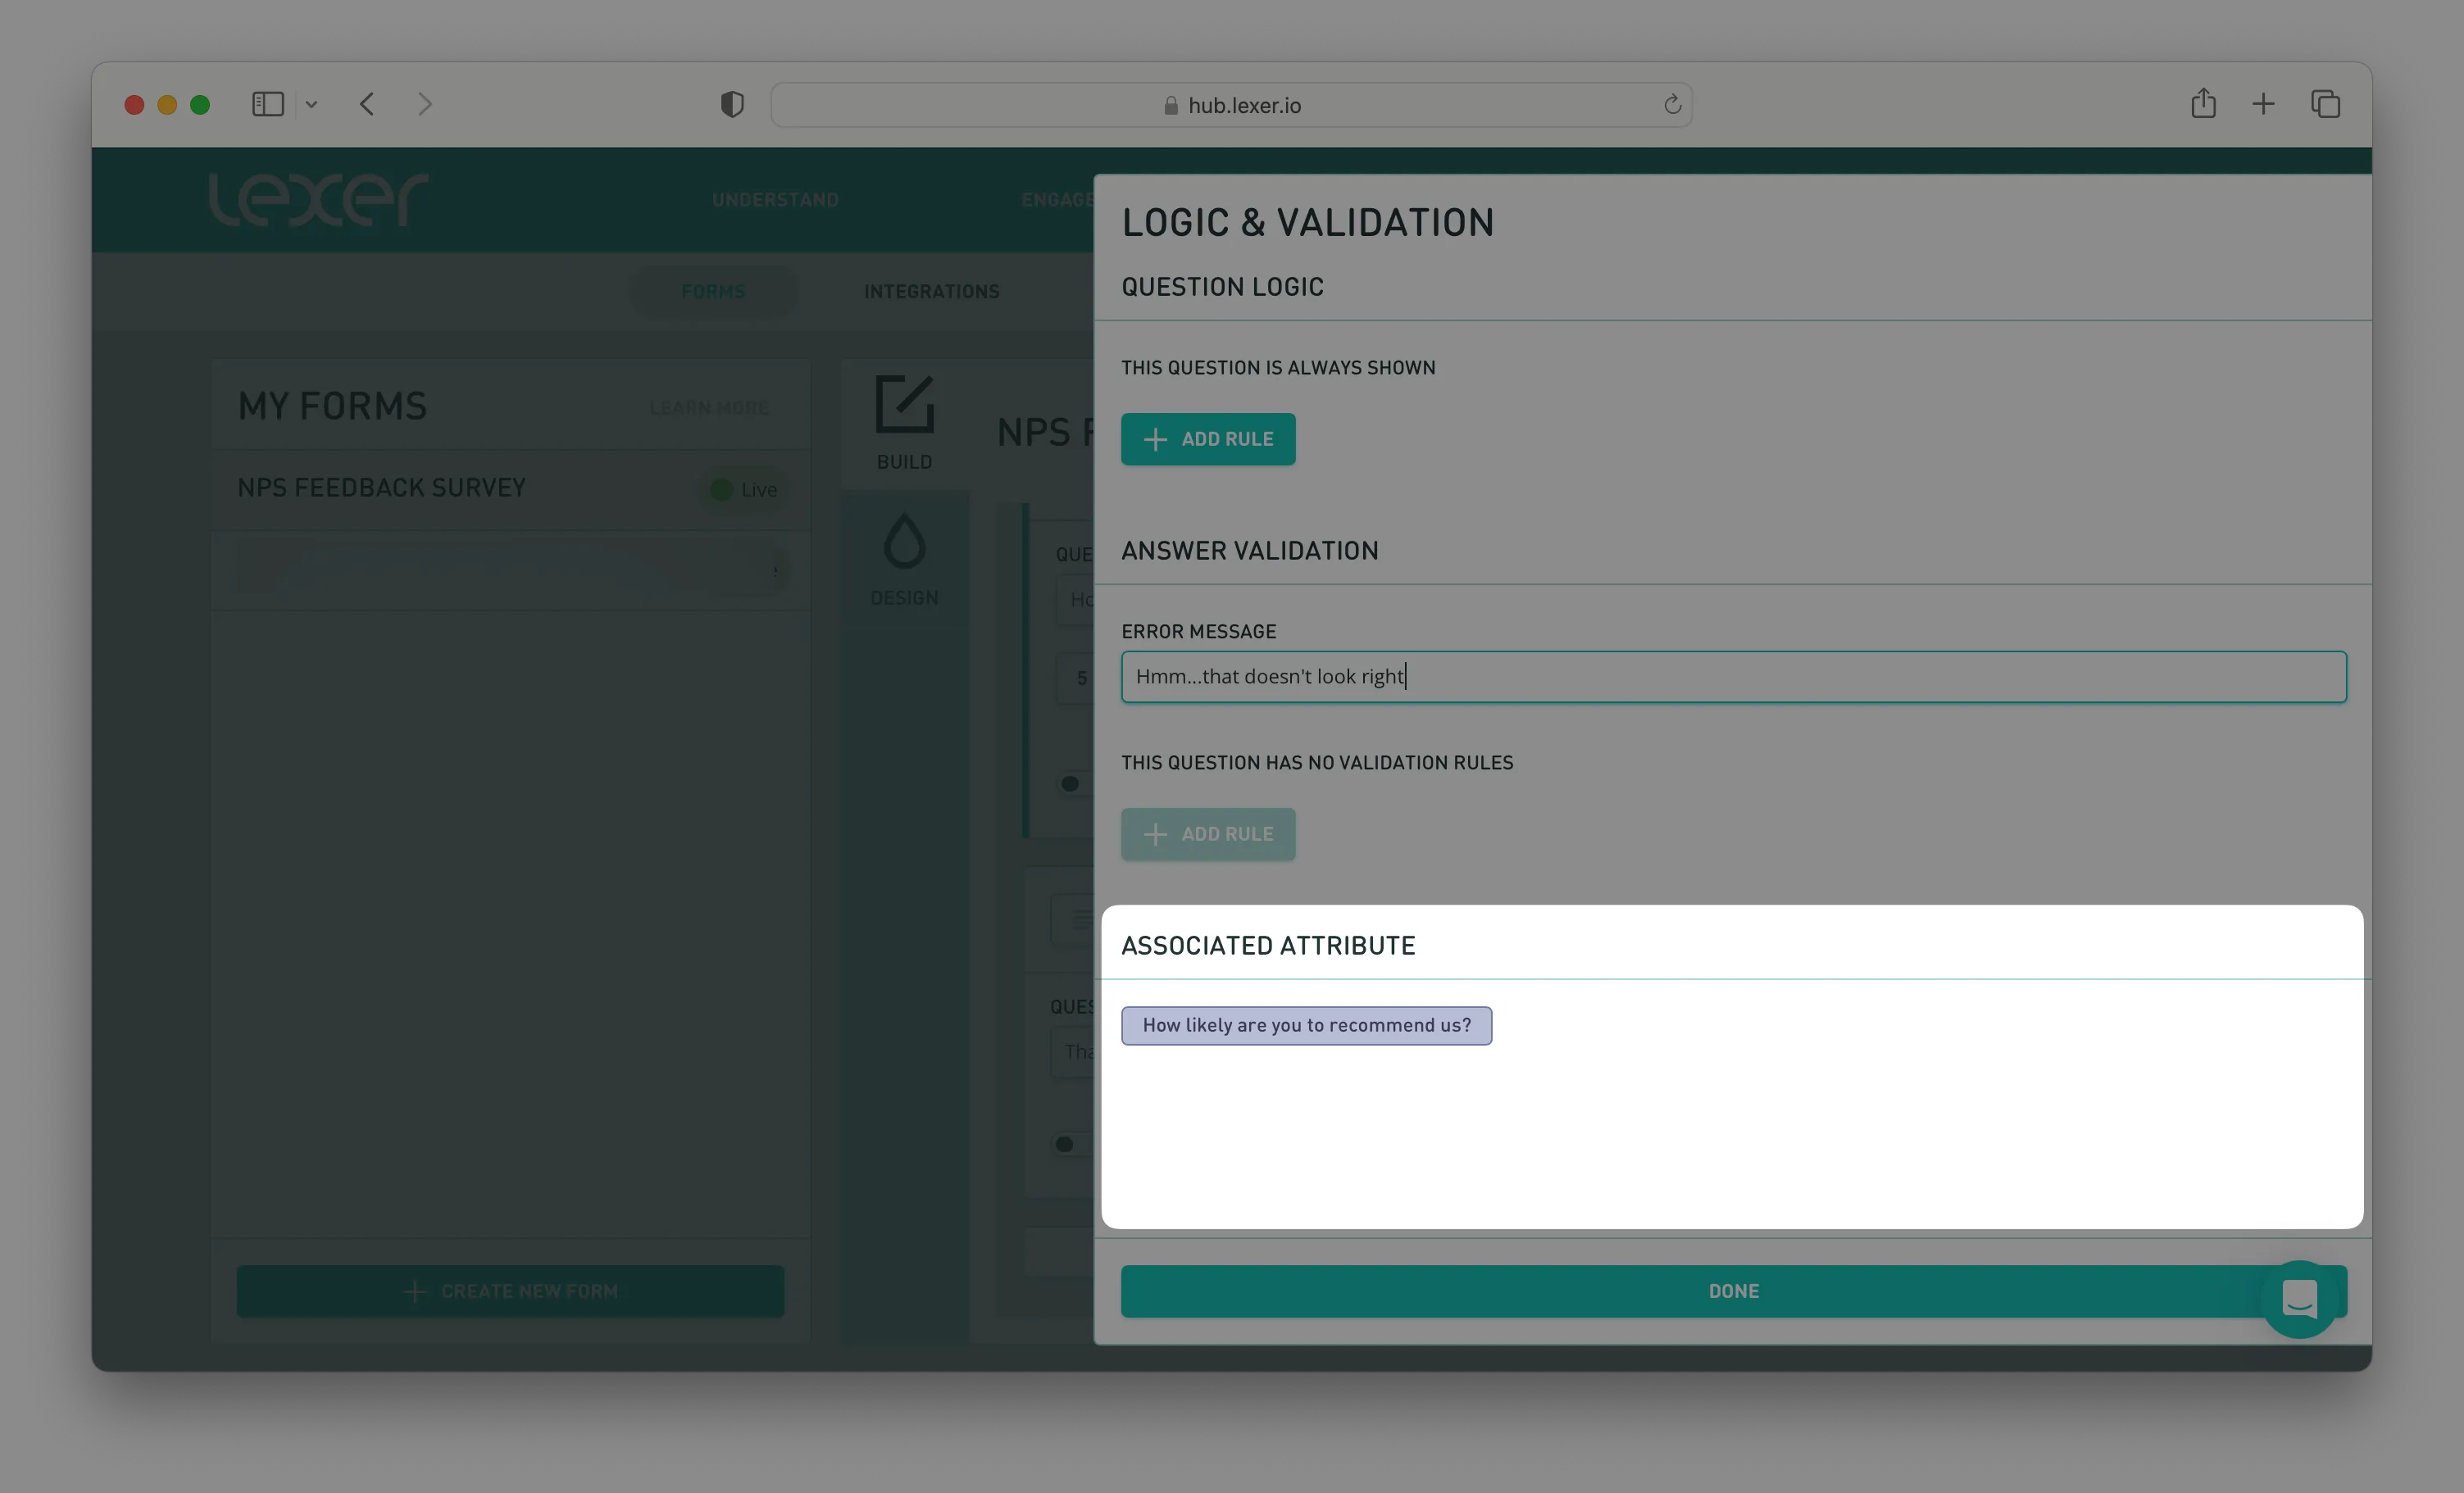
Task: Click the Safari sidebar toggle icon
Action: tap(268, 104)
